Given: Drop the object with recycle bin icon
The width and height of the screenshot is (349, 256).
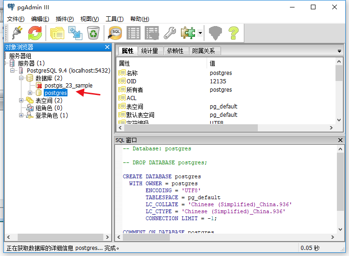Looking at the screenshot, I should click(x=93, y=33).
